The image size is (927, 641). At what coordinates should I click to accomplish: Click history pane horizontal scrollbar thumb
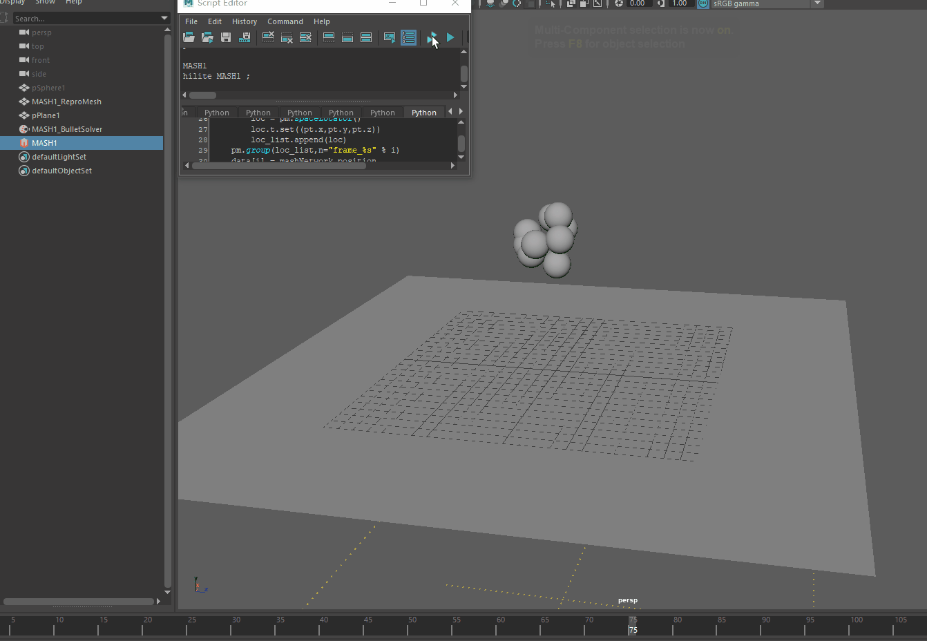pos(203,95)
